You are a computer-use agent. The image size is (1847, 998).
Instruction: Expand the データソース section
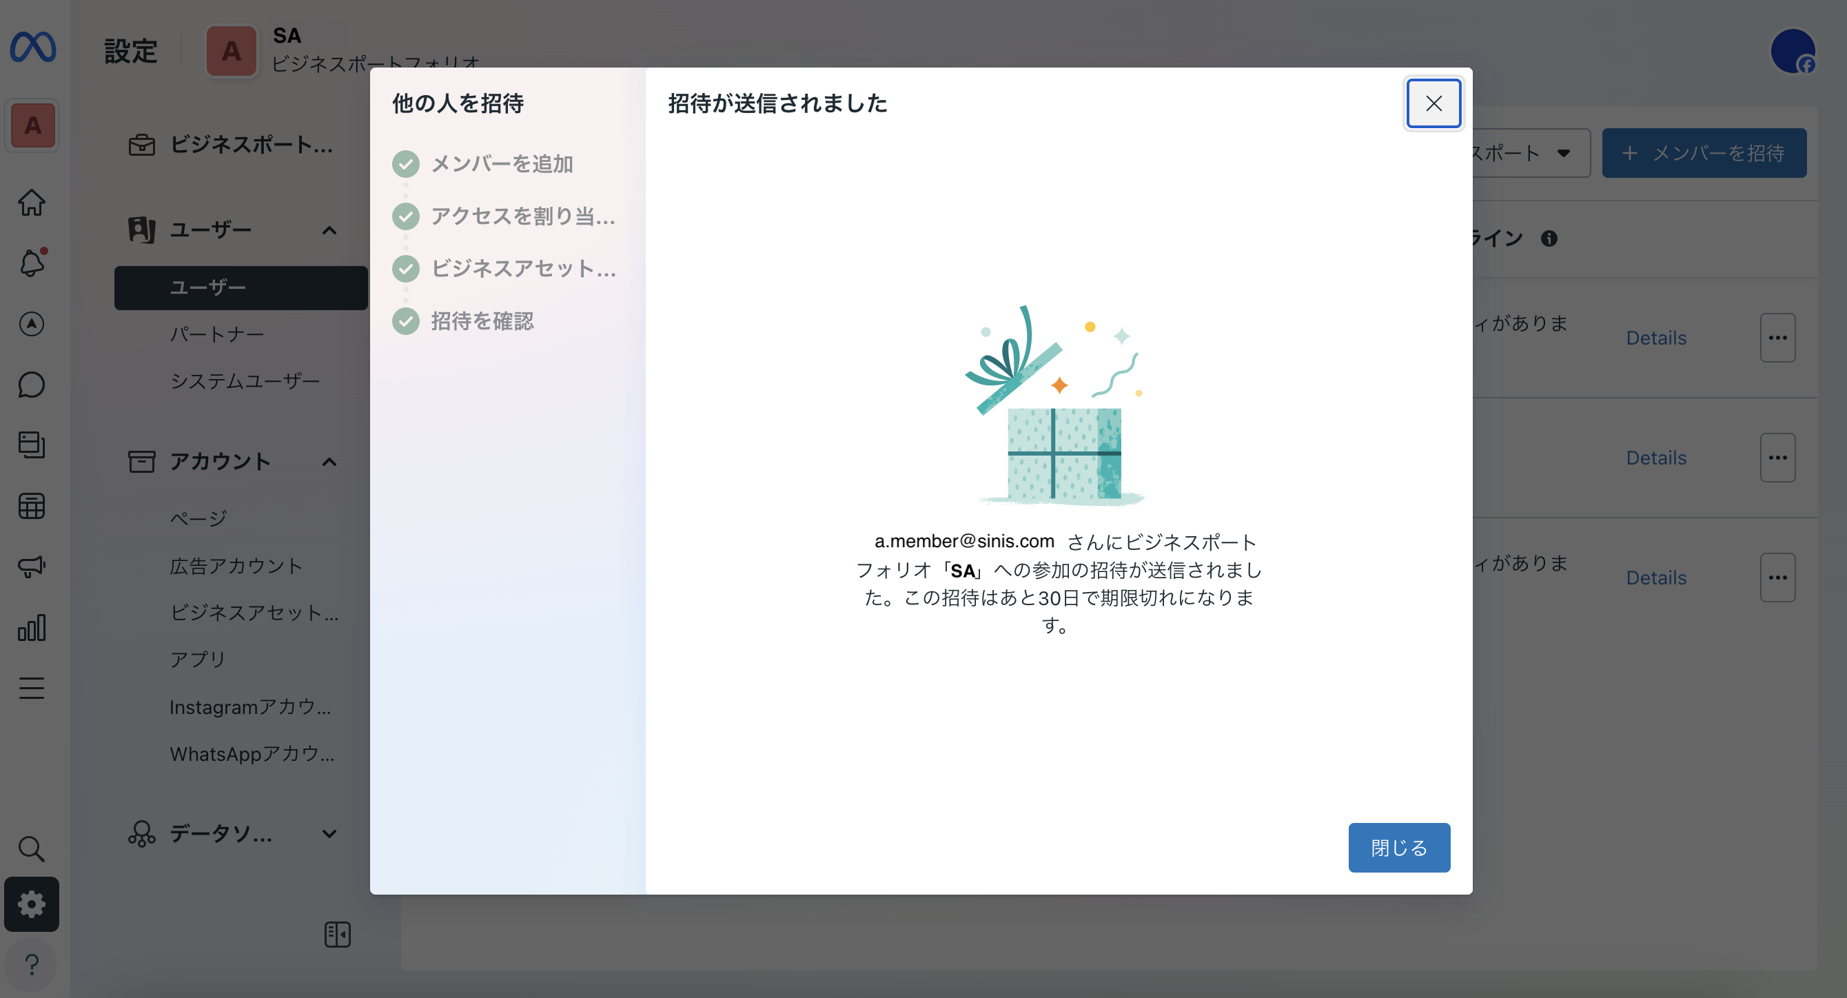click(x=330, y=834)
